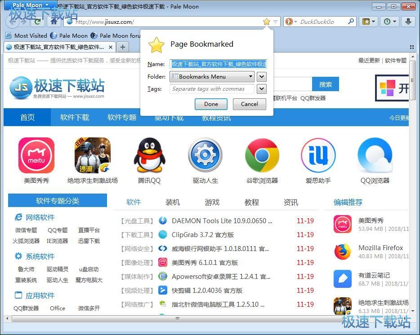Close the 极速下载站 tab
The height and width of the screenshot is (335, 420).
click(110, 47)
